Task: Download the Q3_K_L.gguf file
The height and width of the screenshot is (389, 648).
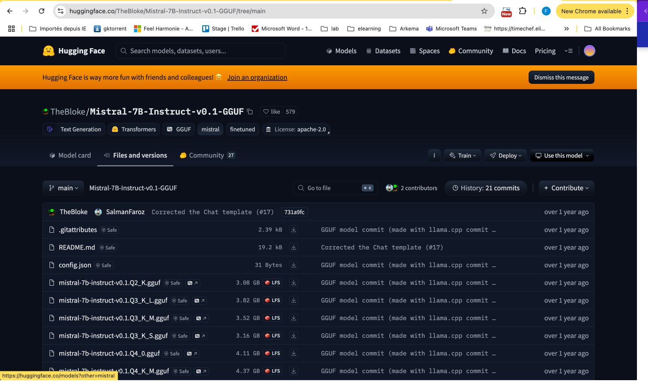Action: click(x=294, y=300)
